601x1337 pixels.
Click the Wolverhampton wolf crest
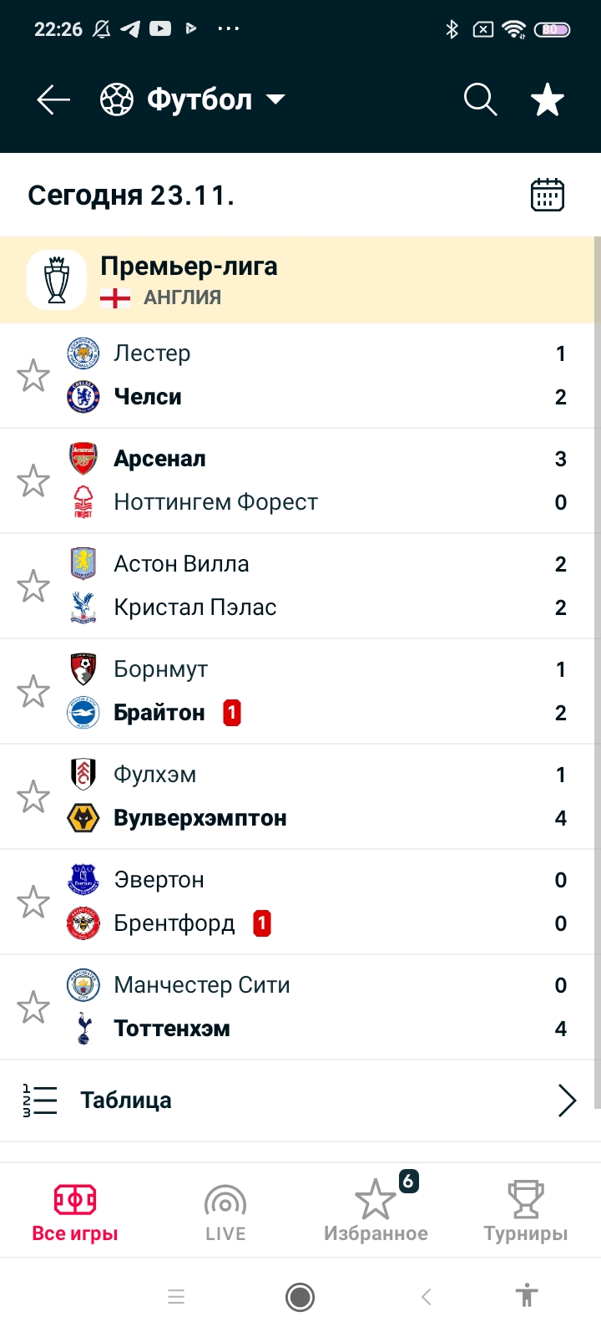[x=83, y=818]
